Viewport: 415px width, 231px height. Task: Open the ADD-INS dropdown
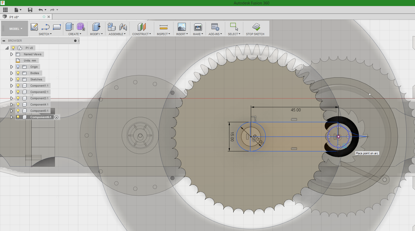[x=215, y=34]
